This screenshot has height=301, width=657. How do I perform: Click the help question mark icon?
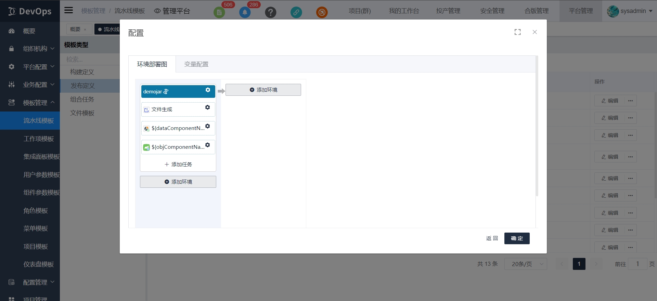pyautogui.click(x=270, y=13)
